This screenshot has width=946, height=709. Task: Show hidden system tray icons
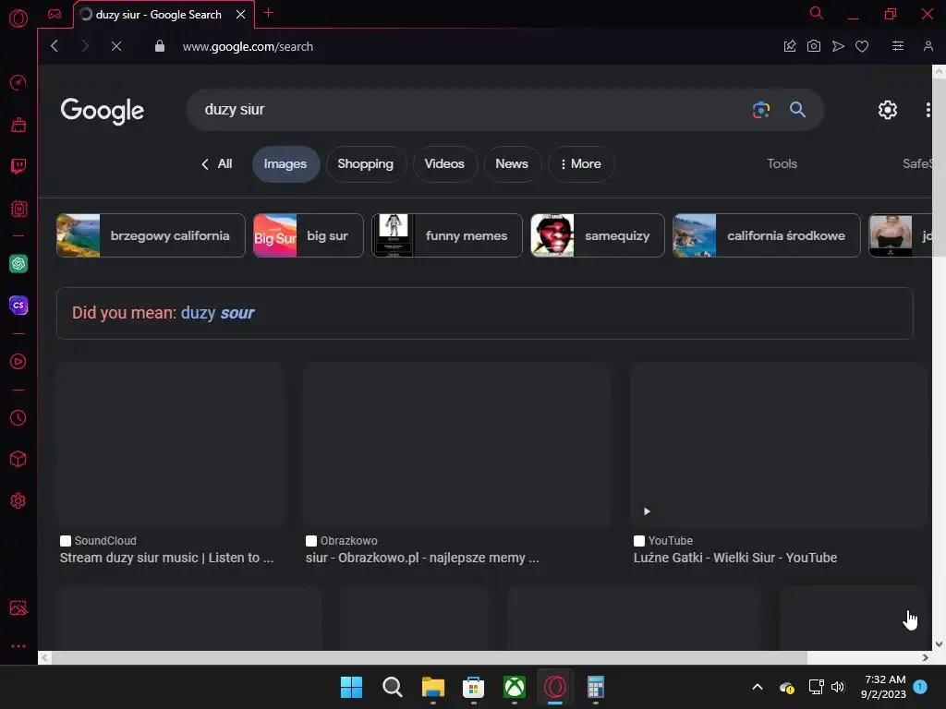tap(758, 687)
